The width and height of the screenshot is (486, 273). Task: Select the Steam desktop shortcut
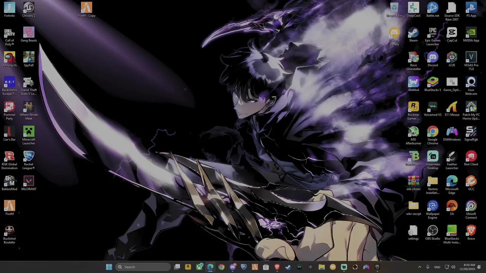click(413, 35)
